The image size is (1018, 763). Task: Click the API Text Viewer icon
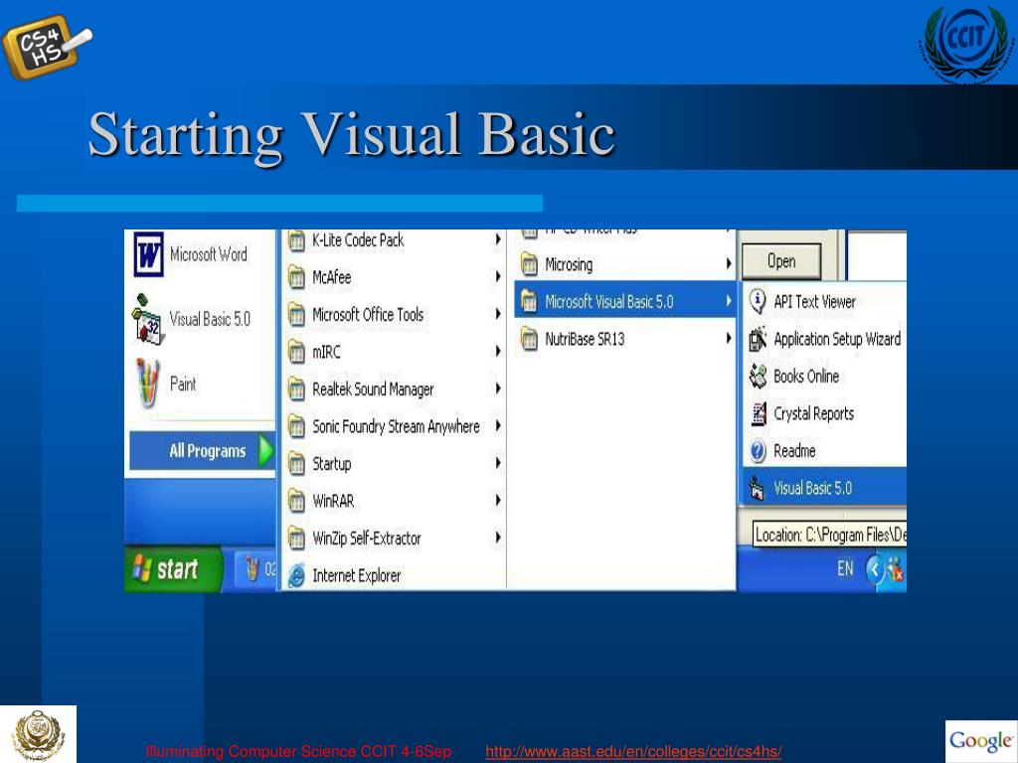[x=757, y=301]
